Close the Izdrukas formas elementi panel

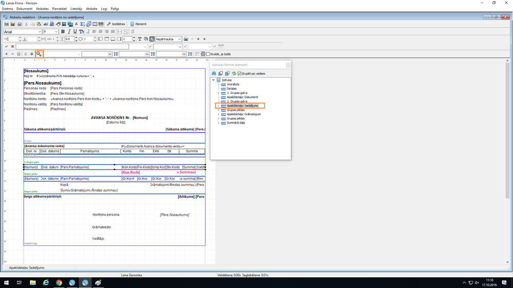[x=288, y=65]
